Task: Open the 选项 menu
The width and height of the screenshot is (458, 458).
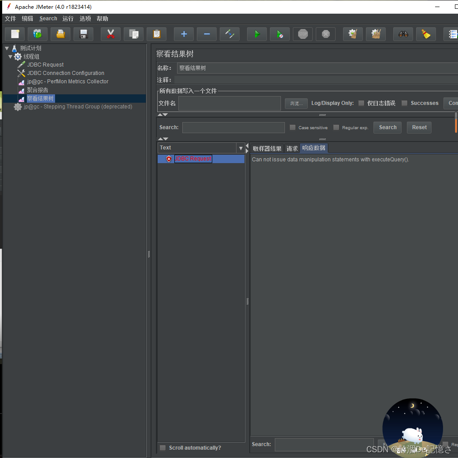Action: coord(85,19)
